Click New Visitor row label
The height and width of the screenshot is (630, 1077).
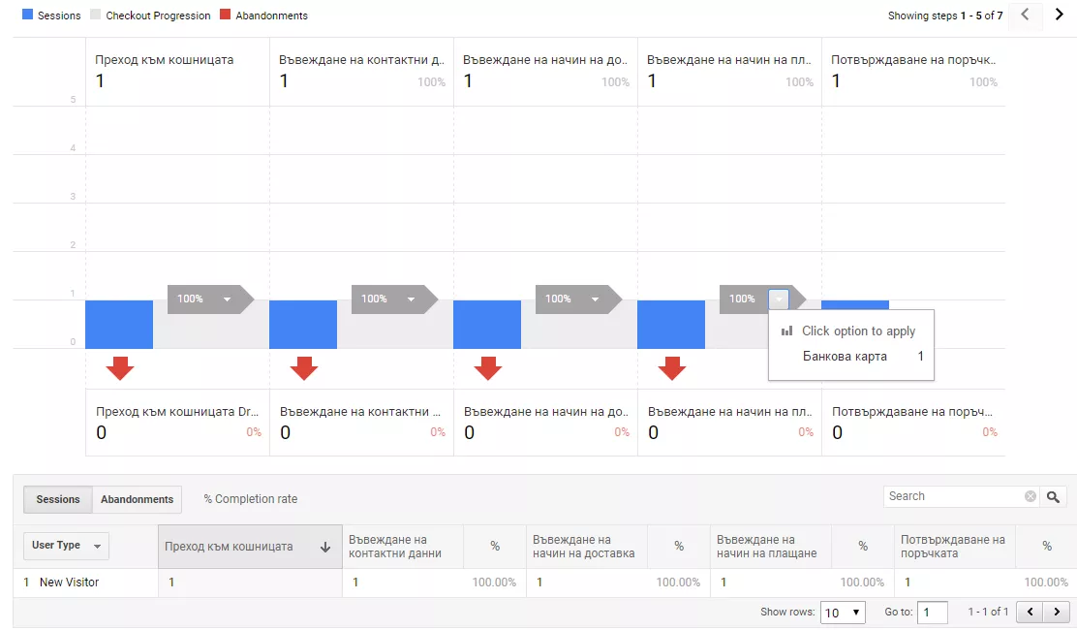(70, 582)
